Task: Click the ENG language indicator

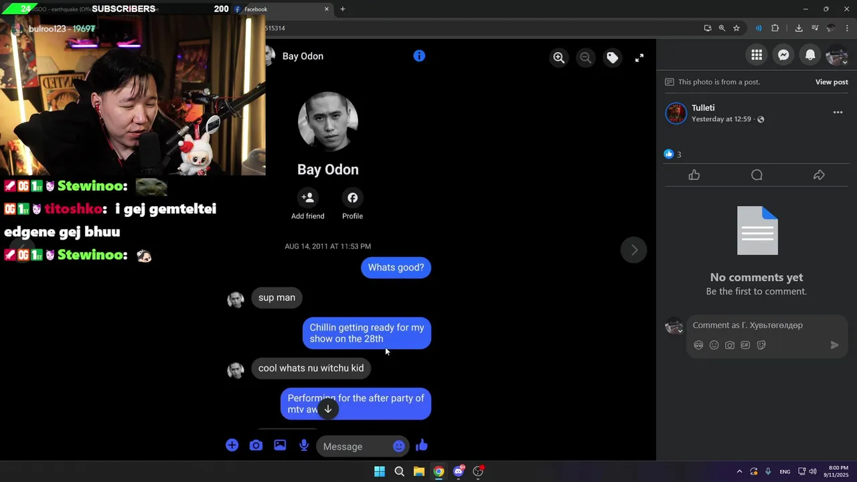Action: pyautogui.click(x=785, y=471)
